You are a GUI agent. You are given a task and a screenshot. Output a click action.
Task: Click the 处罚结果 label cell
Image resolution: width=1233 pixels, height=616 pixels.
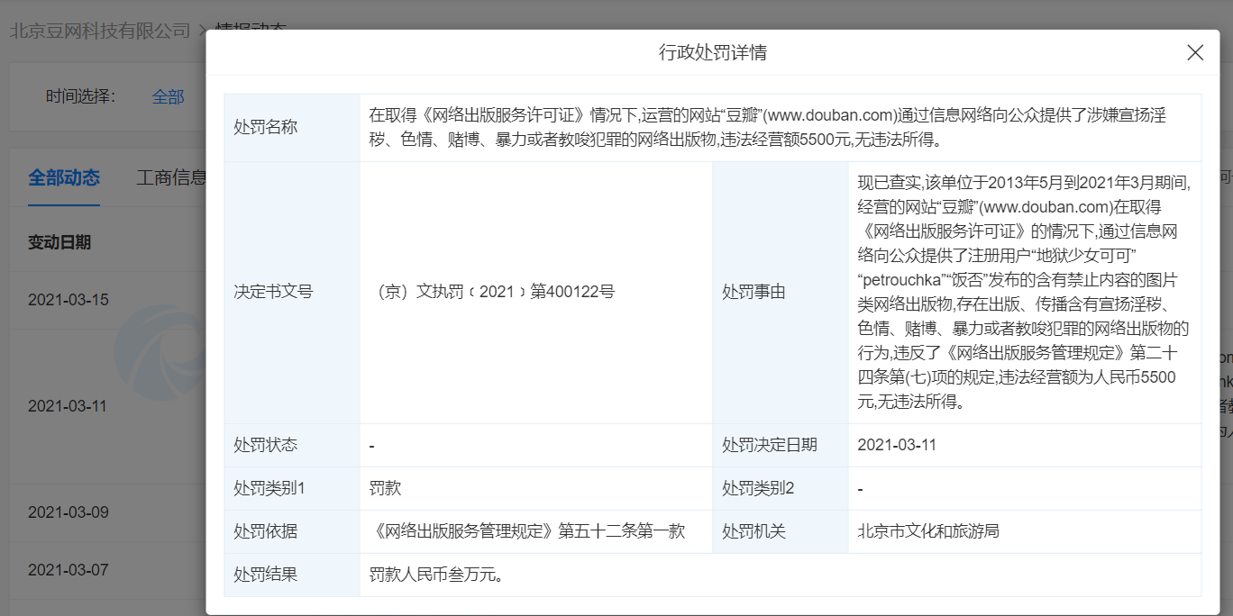pyautogui.click(x=292, y=575)
